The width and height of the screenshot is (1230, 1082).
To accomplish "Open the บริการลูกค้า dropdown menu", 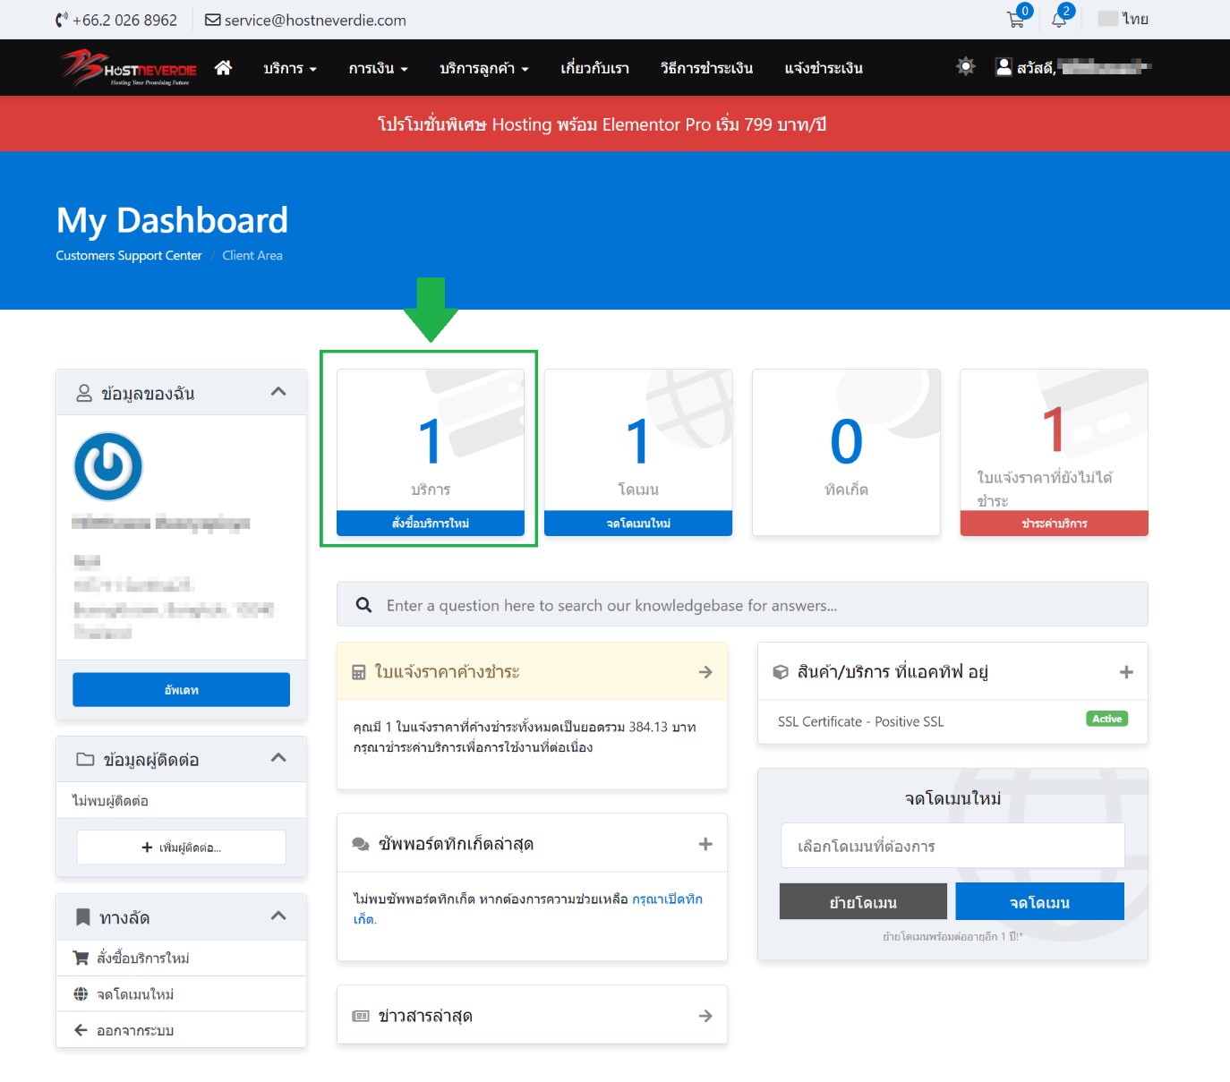I will [x=483, y=69].
